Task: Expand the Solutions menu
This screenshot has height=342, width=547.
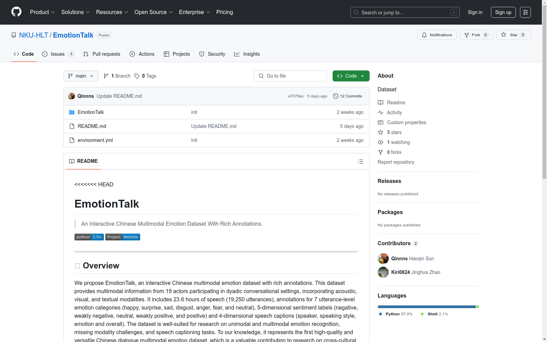Action: click(x=76, y=12)
